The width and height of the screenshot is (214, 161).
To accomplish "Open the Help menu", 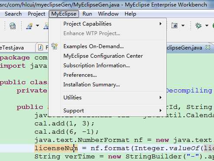I will coord(130,14).
